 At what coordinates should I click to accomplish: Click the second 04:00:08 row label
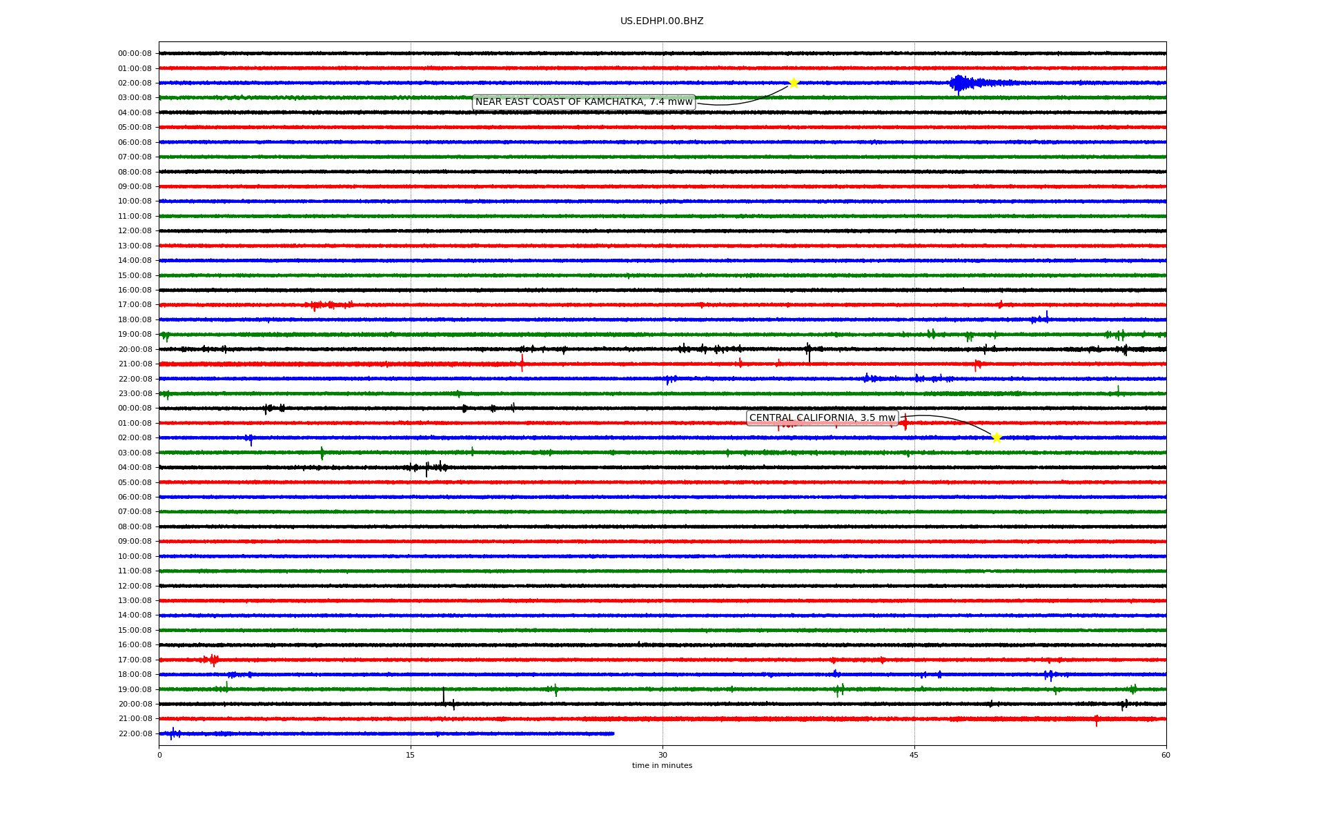pyautogui.click(x=135, y=468)
